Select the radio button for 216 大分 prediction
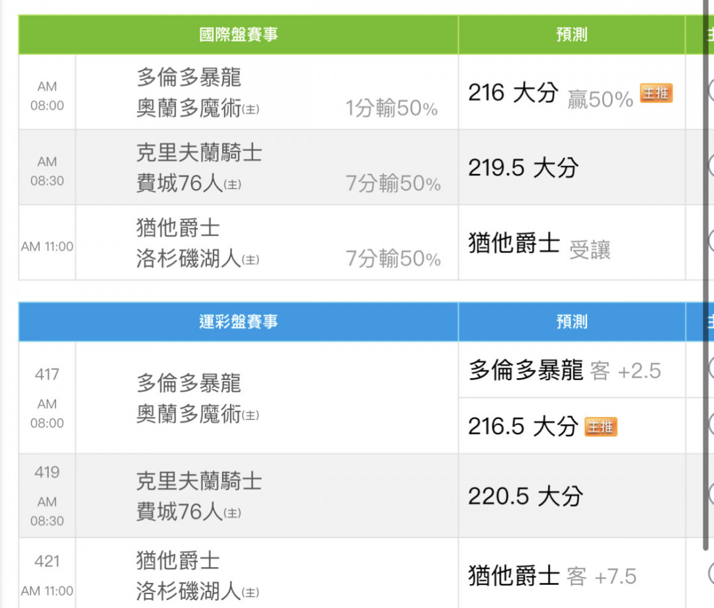This screenshot has height=608, width=714. click(711, 91)
